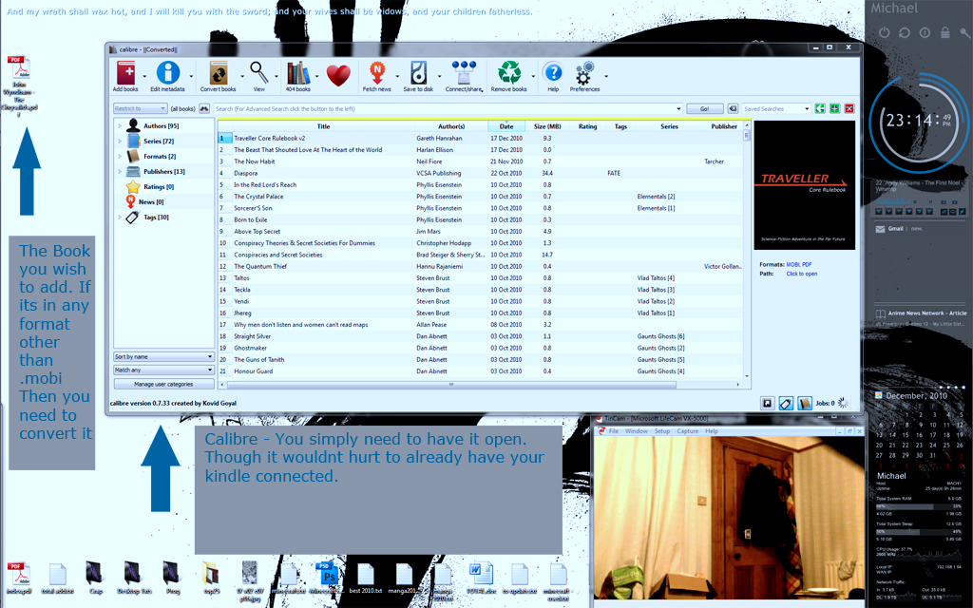This screenshot has height=608, width=973.
Task: Click the Jobs spinner indicator
Action: point(843,403)
